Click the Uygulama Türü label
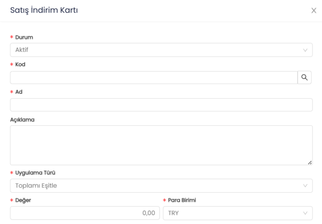 (35, 172)
